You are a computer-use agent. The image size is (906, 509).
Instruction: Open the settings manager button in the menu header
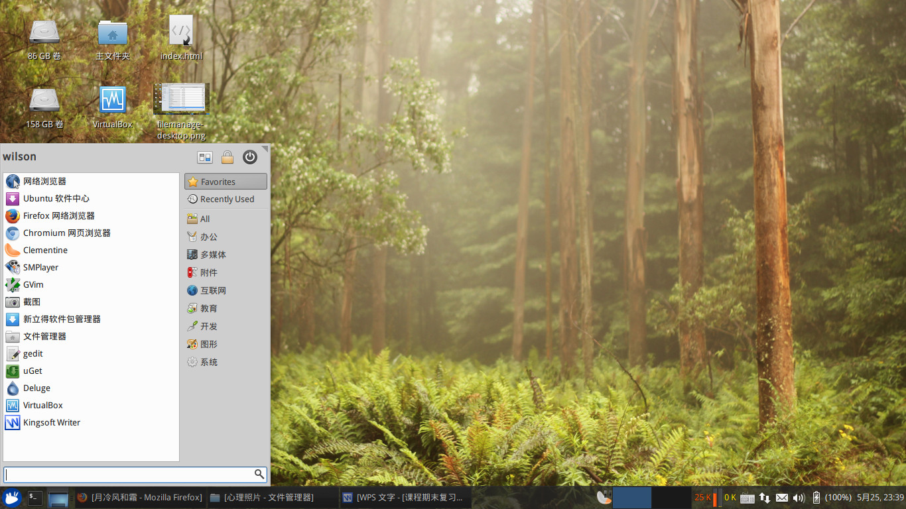click(205, 157)
